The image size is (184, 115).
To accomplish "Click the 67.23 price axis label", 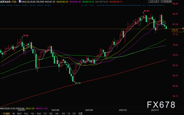I will 175,65.
